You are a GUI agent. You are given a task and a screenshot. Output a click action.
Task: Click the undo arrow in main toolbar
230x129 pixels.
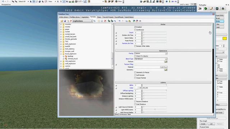point(3,1)
